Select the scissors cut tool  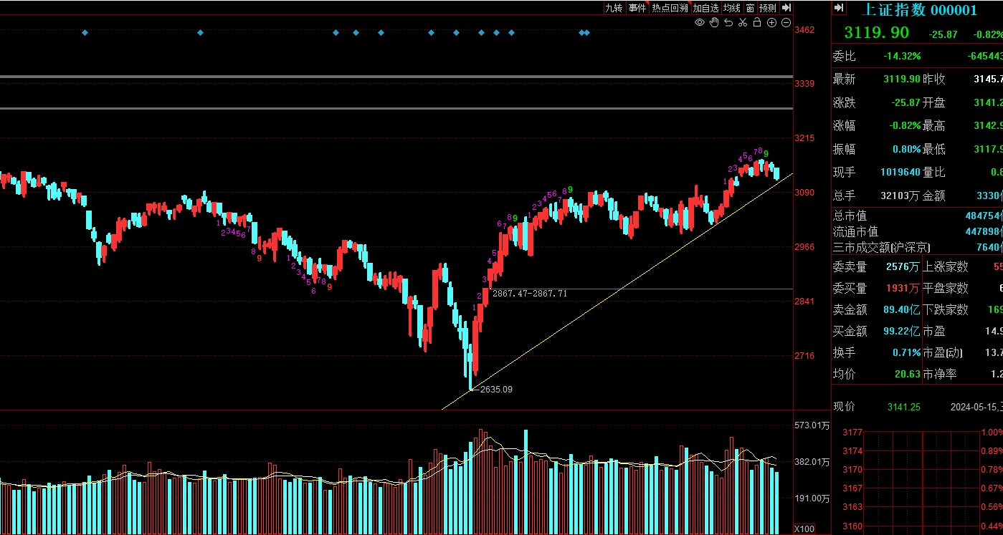[743, 22]
